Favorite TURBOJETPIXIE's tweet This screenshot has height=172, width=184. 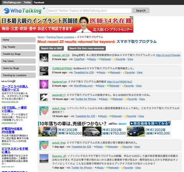coord(129,72)
